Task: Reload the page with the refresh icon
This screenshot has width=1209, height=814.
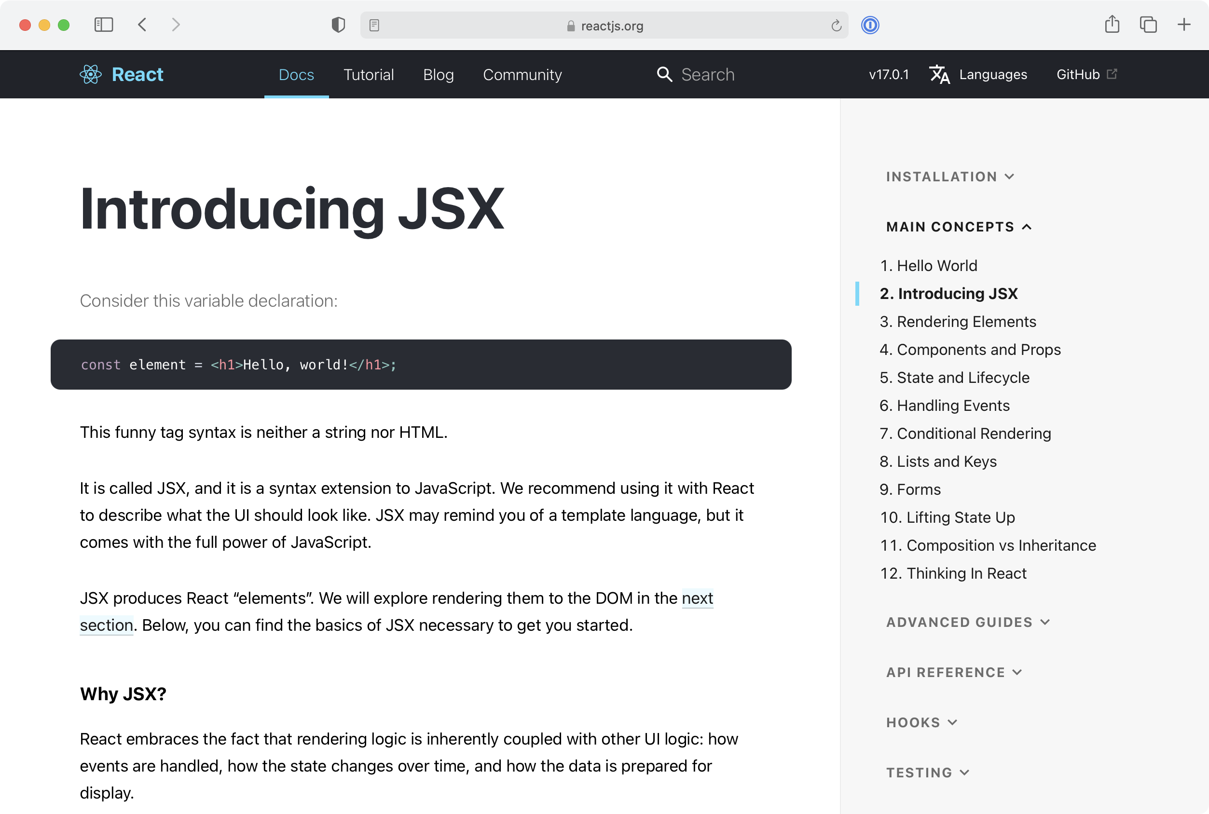Action: 836,26
